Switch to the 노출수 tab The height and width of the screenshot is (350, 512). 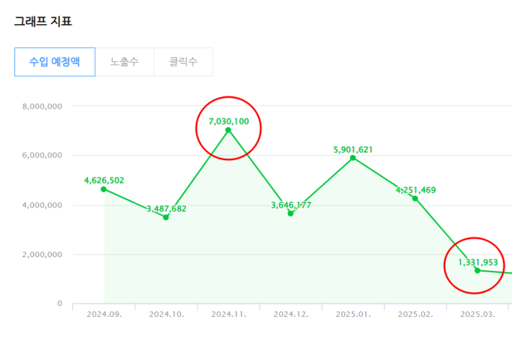[x=124, y=62]
